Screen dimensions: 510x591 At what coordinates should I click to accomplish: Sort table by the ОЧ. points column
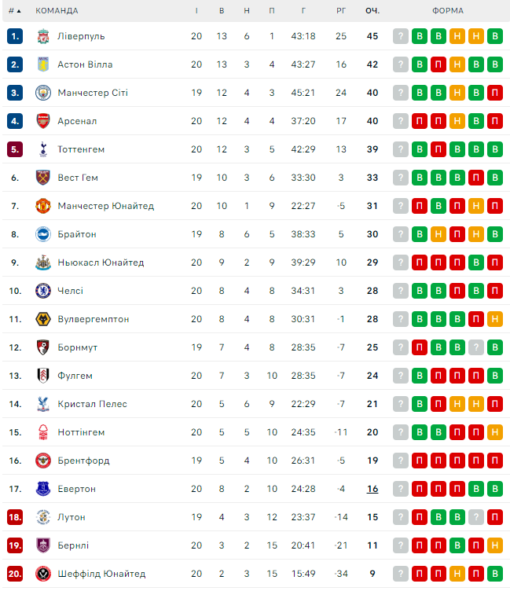(x=372, y=11)
